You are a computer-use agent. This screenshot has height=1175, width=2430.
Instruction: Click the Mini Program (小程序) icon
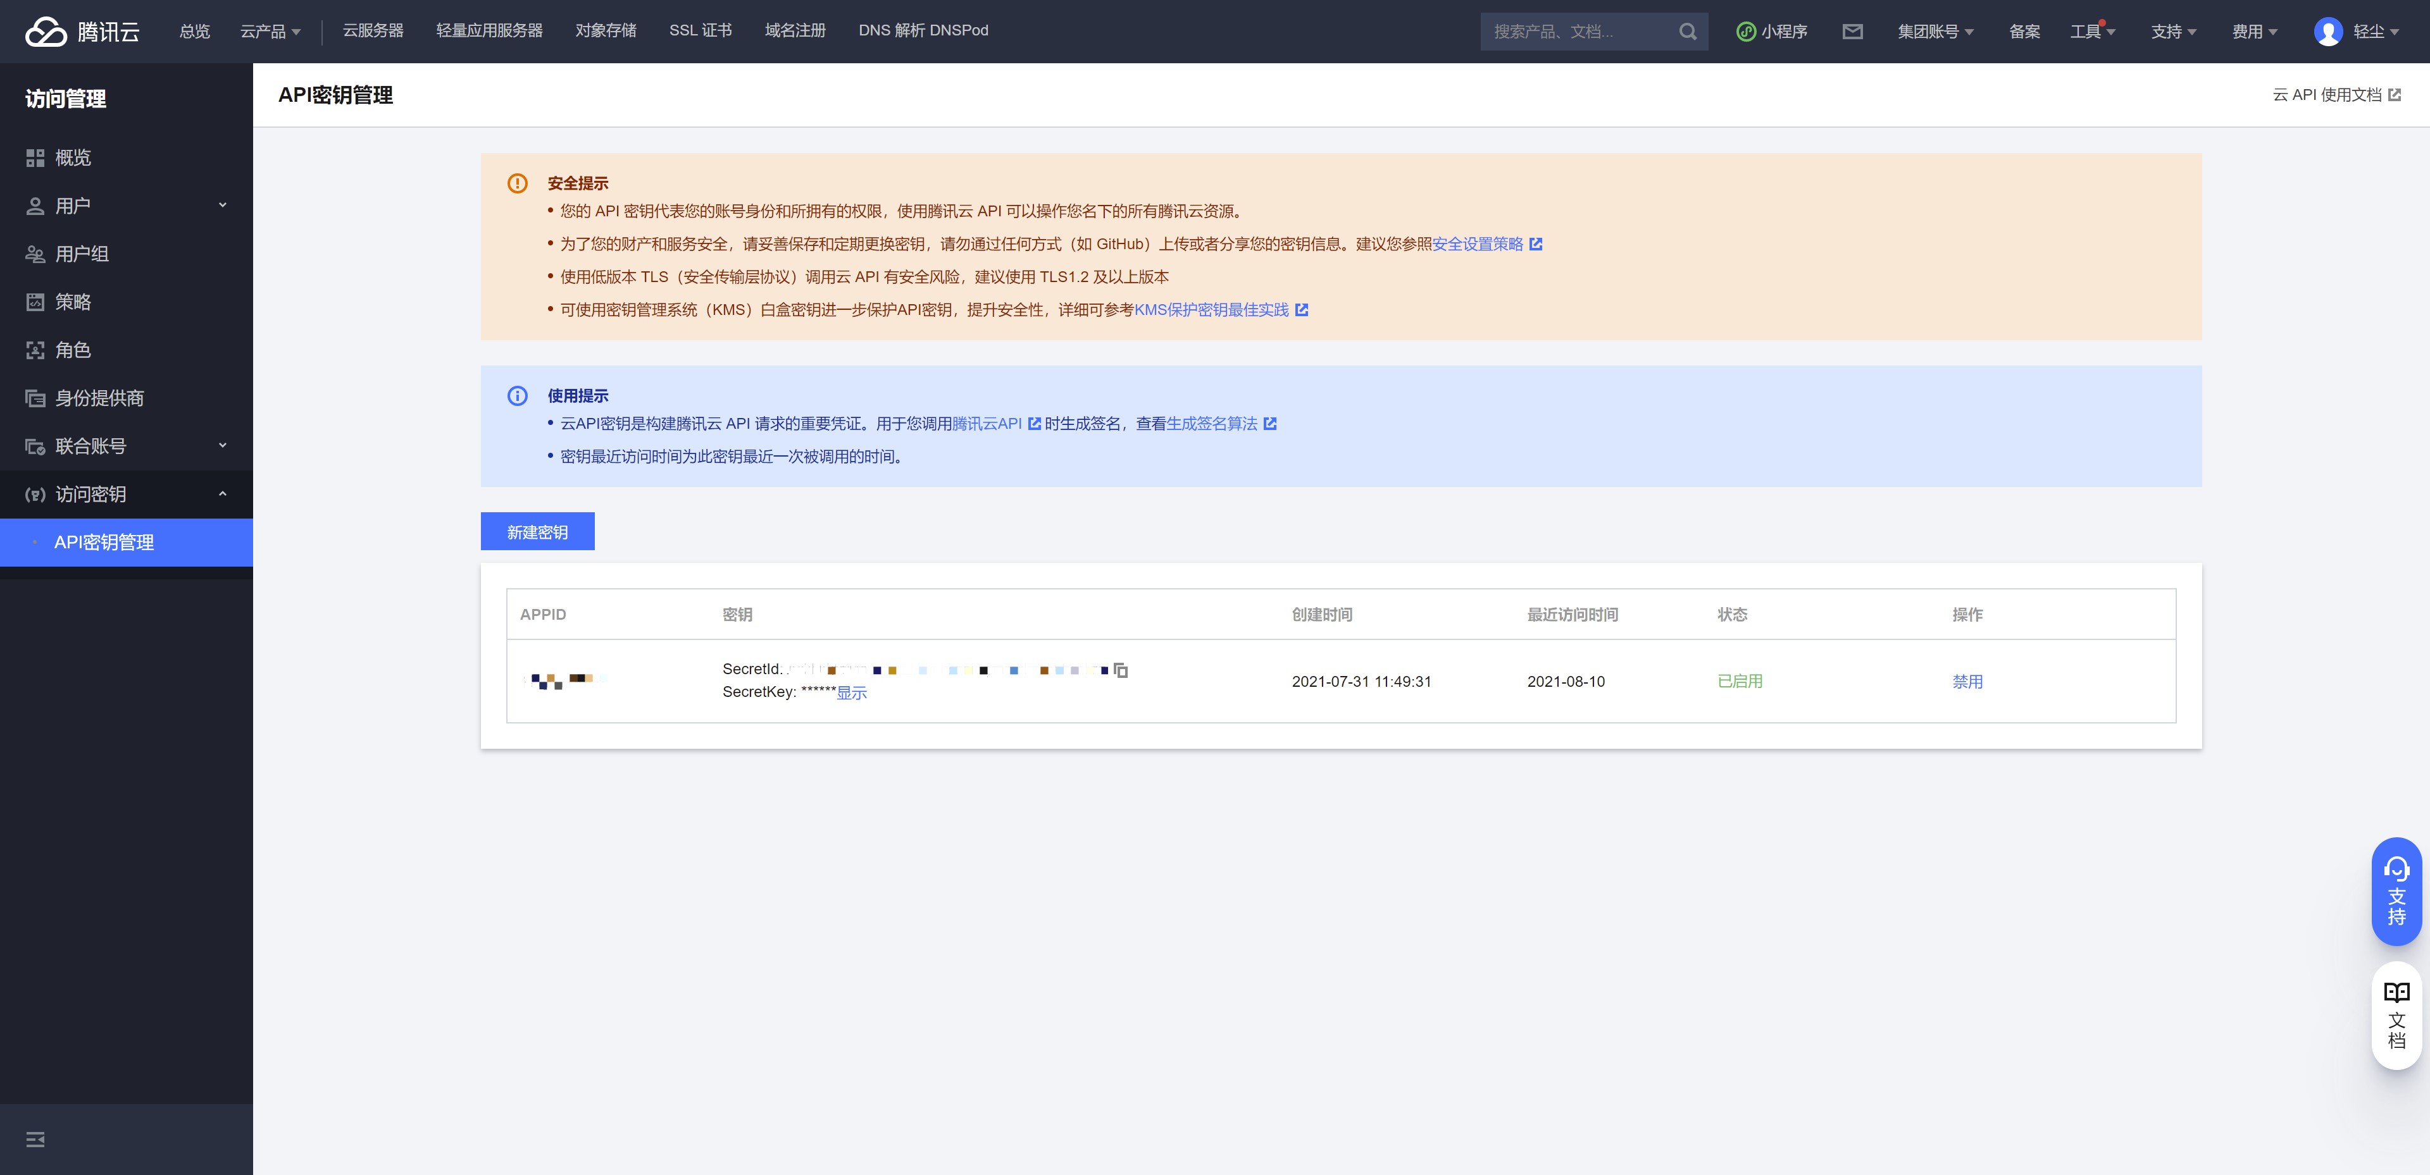pyautogui.click(x=1746, y=31)
